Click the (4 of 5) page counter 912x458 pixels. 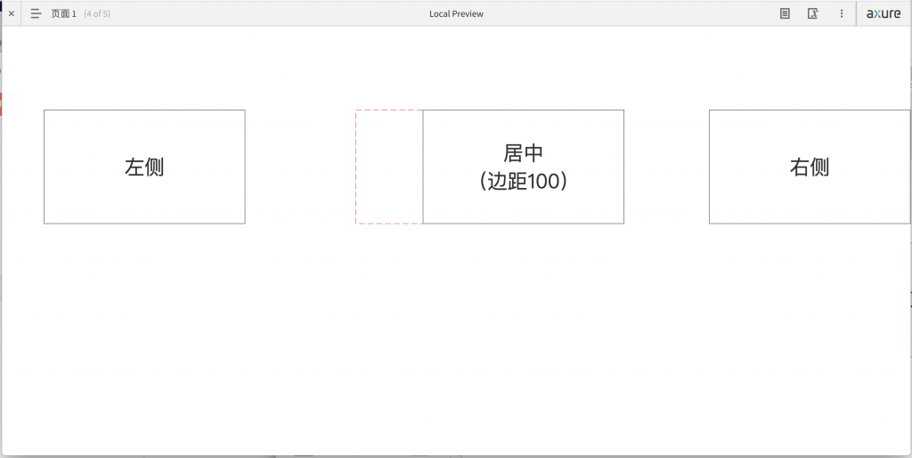click(x=97, y=13)
